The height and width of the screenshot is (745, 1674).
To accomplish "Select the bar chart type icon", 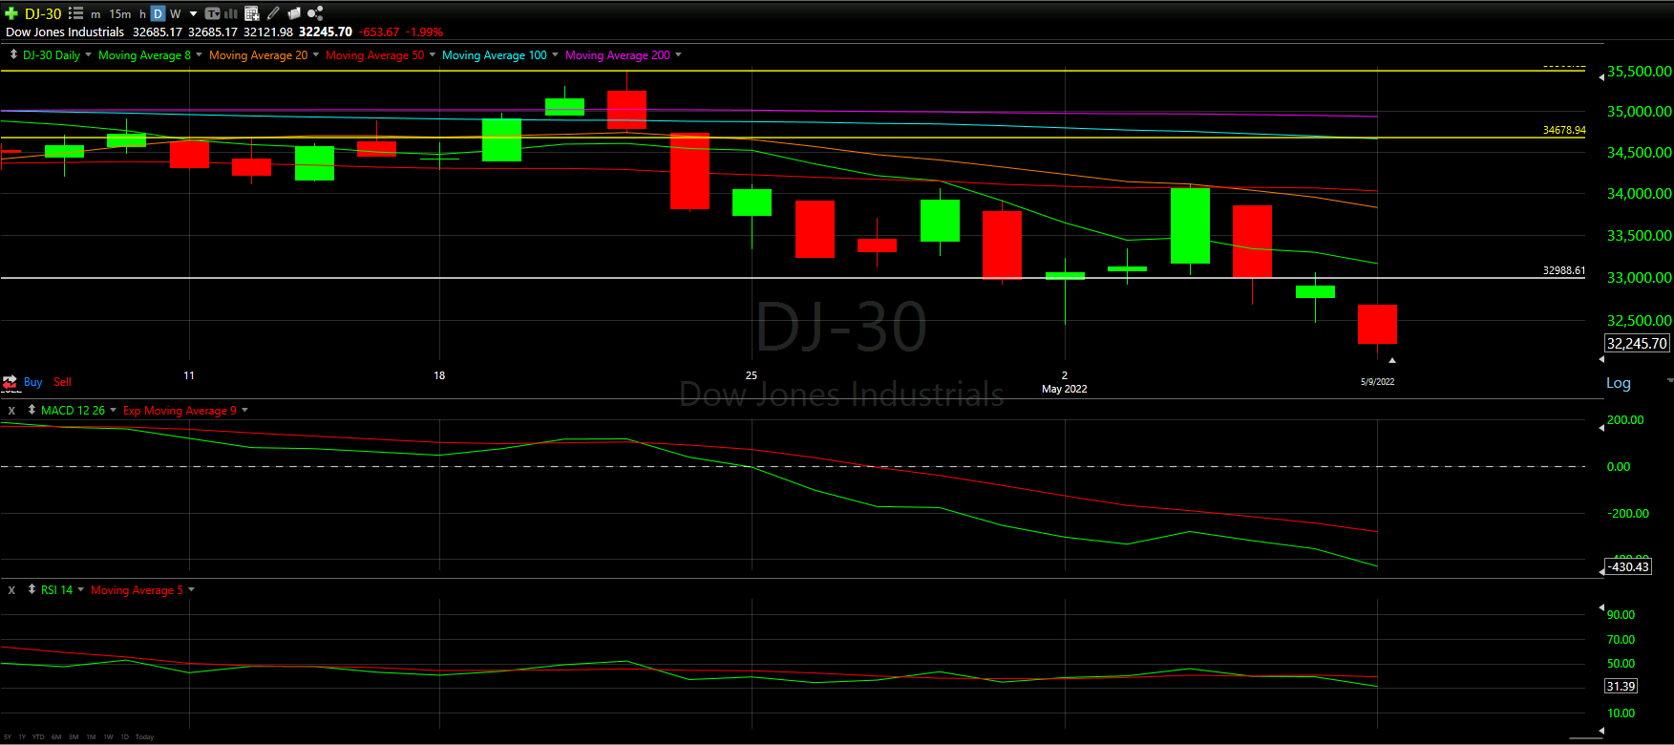I will click(x=231, y=13).
